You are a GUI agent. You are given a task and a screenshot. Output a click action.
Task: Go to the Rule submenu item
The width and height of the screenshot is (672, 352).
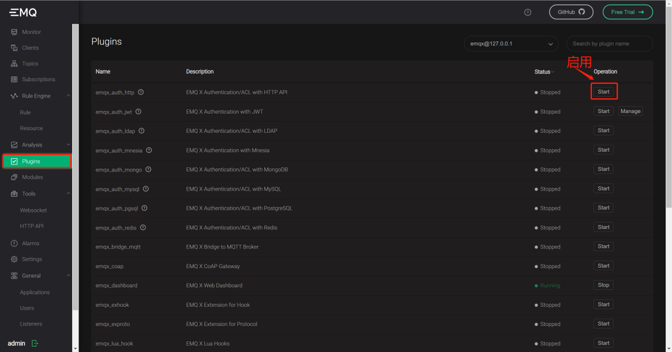coord(25,113)
